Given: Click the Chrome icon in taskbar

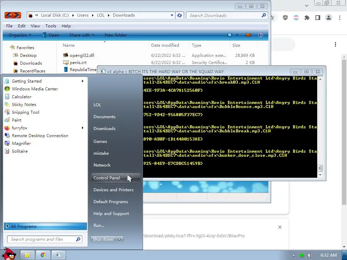Looking at the screenshot, I should [43, 255].
